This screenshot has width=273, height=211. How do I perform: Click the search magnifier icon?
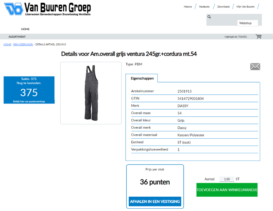click(209, 17)
